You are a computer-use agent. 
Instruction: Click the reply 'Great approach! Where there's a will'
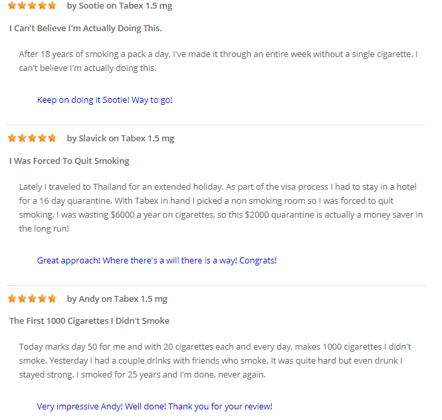(157, 261)
